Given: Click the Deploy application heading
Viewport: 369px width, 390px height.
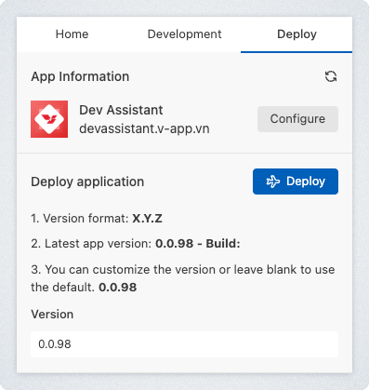Looking at the screenshot, I should [x=87, y=182].
